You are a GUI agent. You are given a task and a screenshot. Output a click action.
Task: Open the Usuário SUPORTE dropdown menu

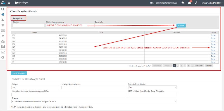tap(212, 3)
